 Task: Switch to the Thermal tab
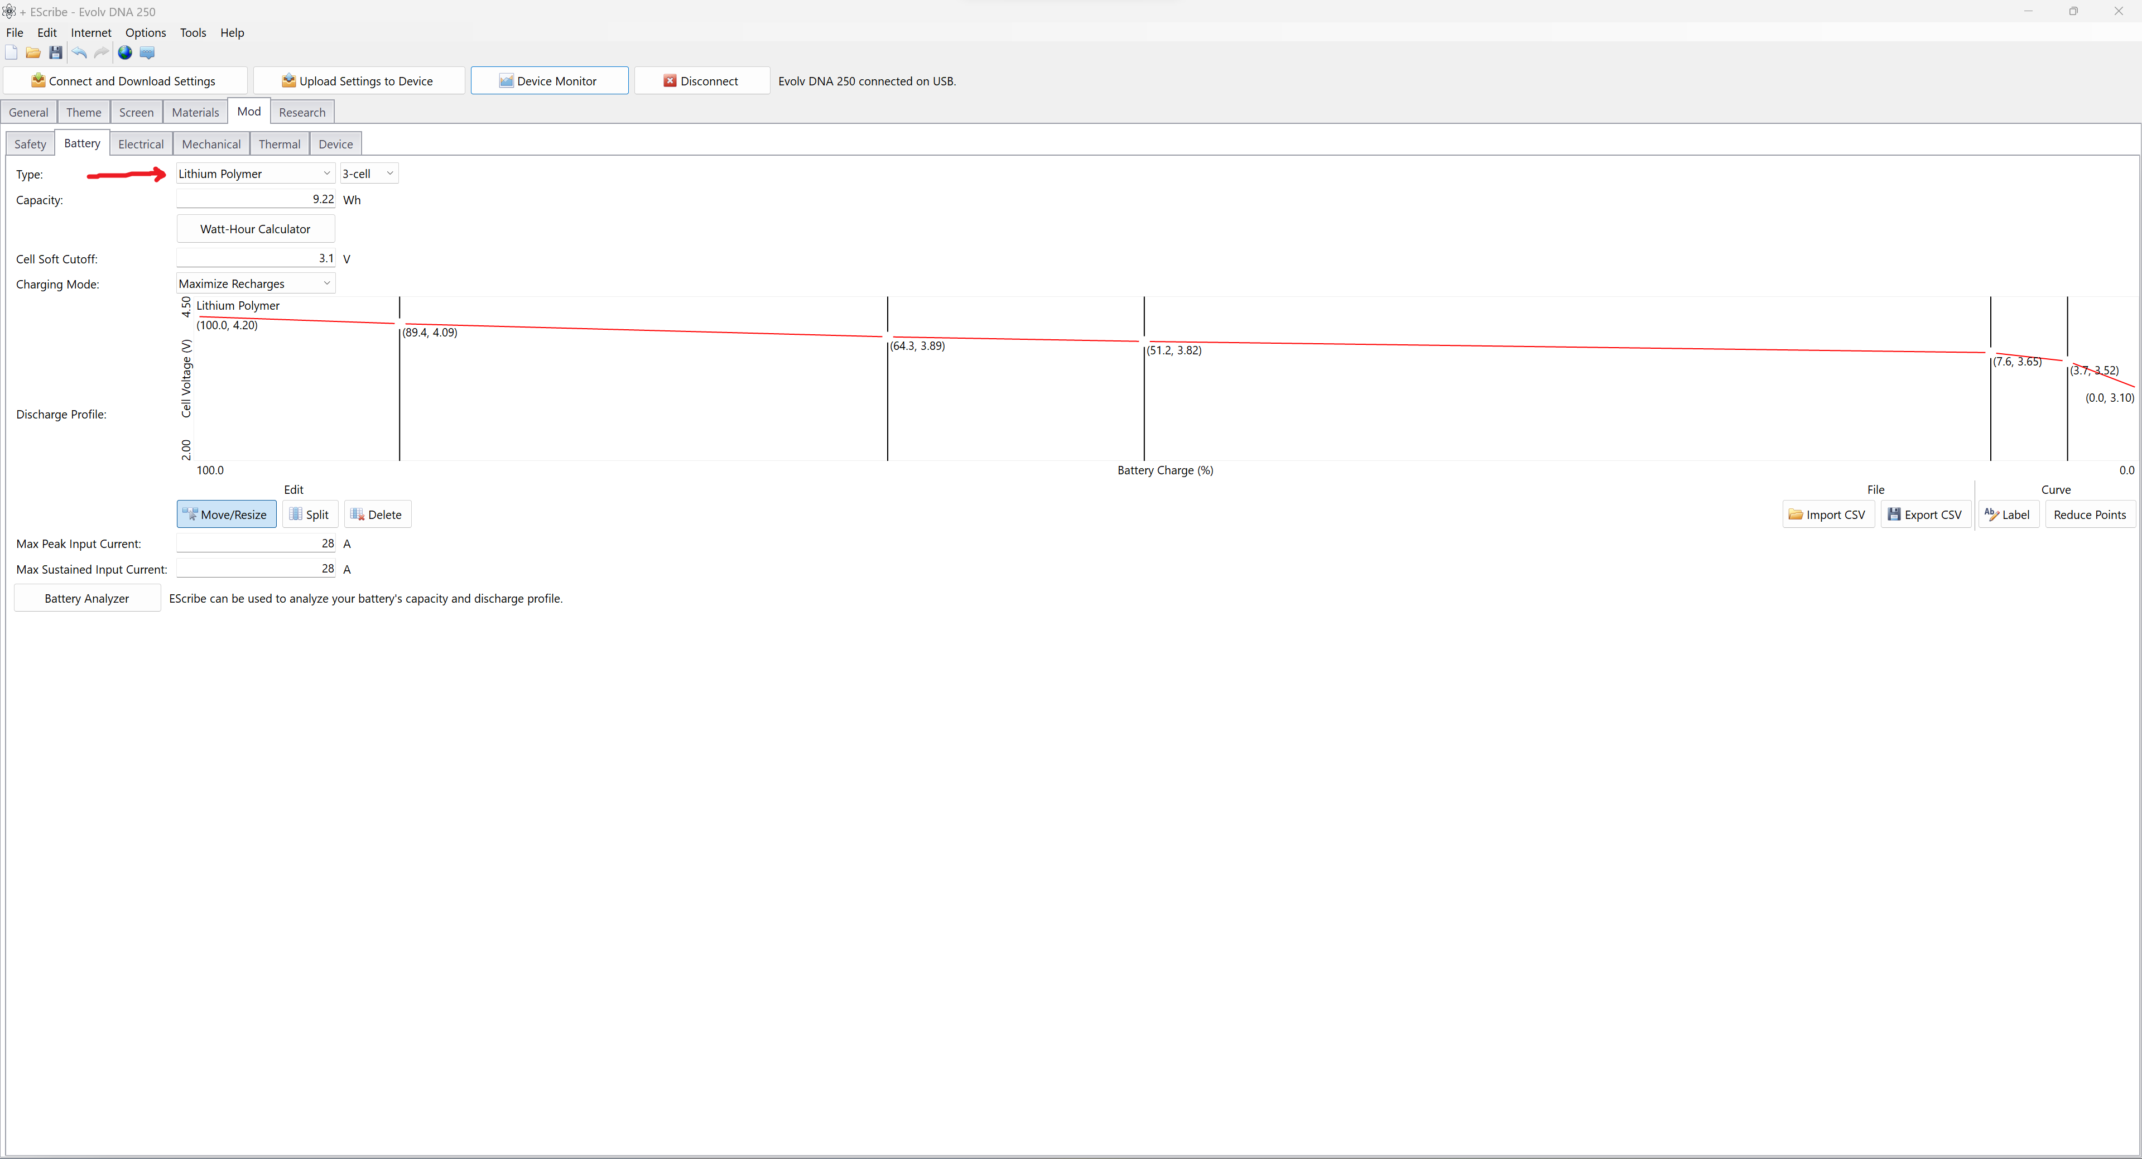(x=280, y=144)
